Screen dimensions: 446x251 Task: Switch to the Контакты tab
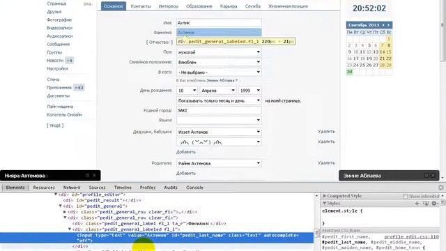point(141,6)
